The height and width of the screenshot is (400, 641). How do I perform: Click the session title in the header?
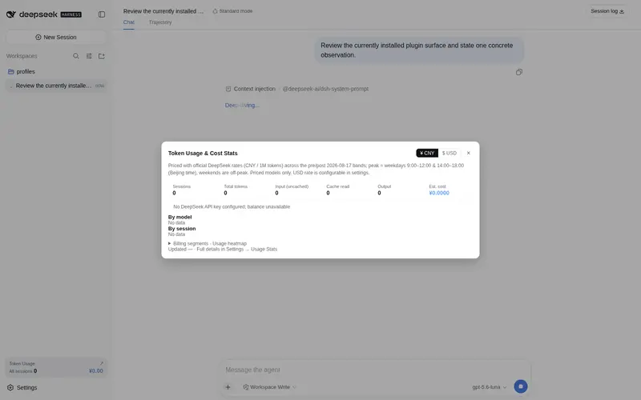click(163, 11)
